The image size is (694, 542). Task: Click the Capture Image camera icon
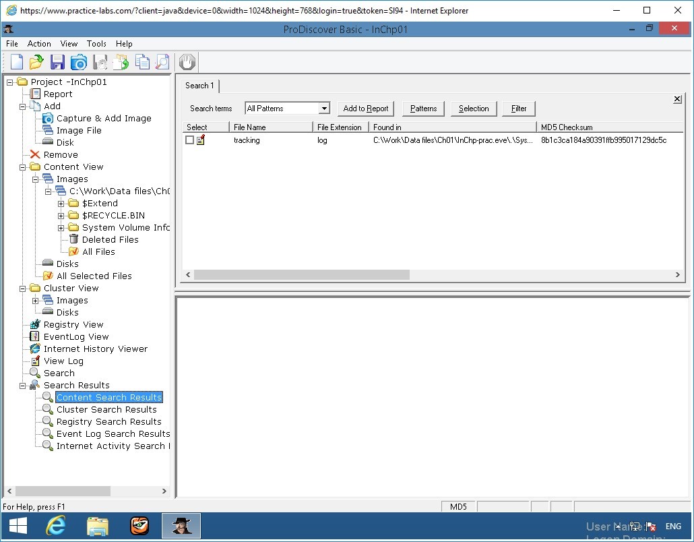(x=79, y=62)
